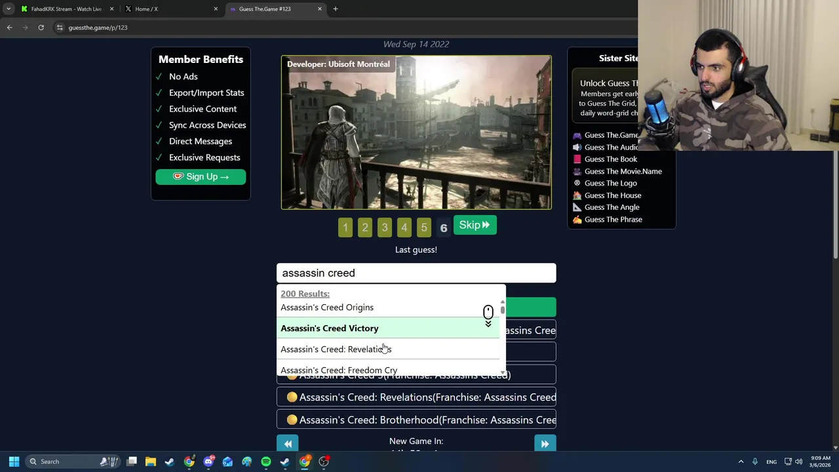839x472 pixels.
Task: Close the FahadKRK Stream tab
Action: click(x=111, y=9)
